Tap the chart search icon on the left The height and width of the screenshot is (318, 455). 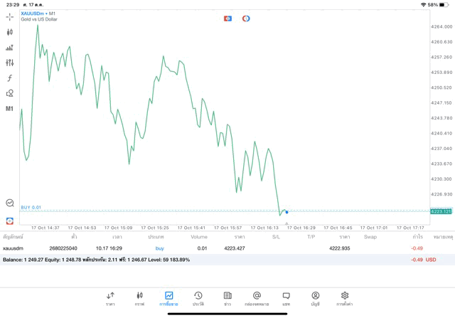[10, 203]
